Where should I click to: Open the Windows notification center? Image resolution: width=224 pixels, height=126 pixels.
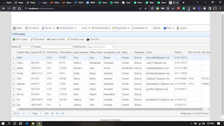click(219, 124)
